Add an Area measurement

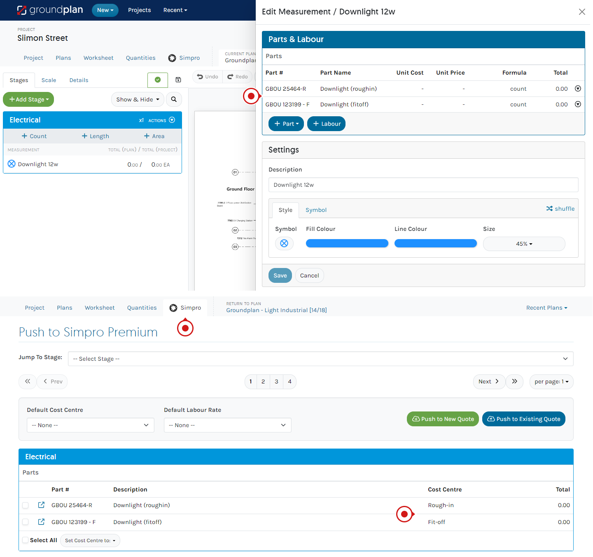[x=154, y=136]
